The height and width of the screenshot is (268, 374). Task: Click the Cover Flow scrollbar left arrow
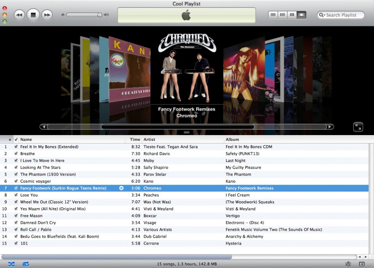click(x=44, y=127)
